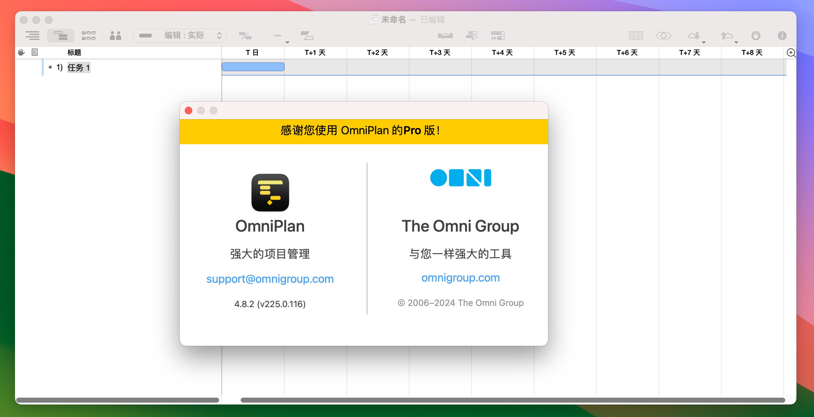
Task: Click the T+5 天 timeline header
Action: (x=565, y=52)
